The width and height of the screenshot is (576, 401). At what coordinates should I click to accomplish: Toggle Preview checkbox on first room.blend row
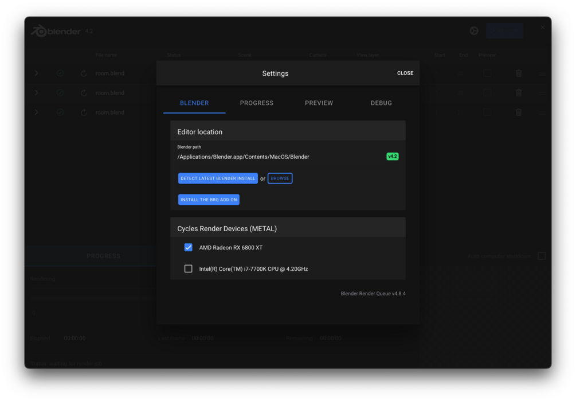tap(487, 73)
